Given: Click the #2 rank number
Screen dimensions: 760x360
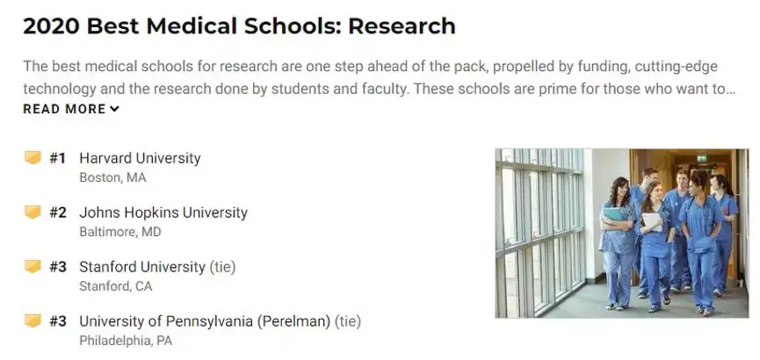Looking at the screenshot, I should tap(58, 212).
